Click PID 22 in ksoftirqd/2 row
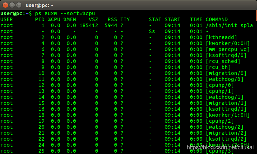The width and height of the screenshot is (257, 154). [x=41, y=139]
